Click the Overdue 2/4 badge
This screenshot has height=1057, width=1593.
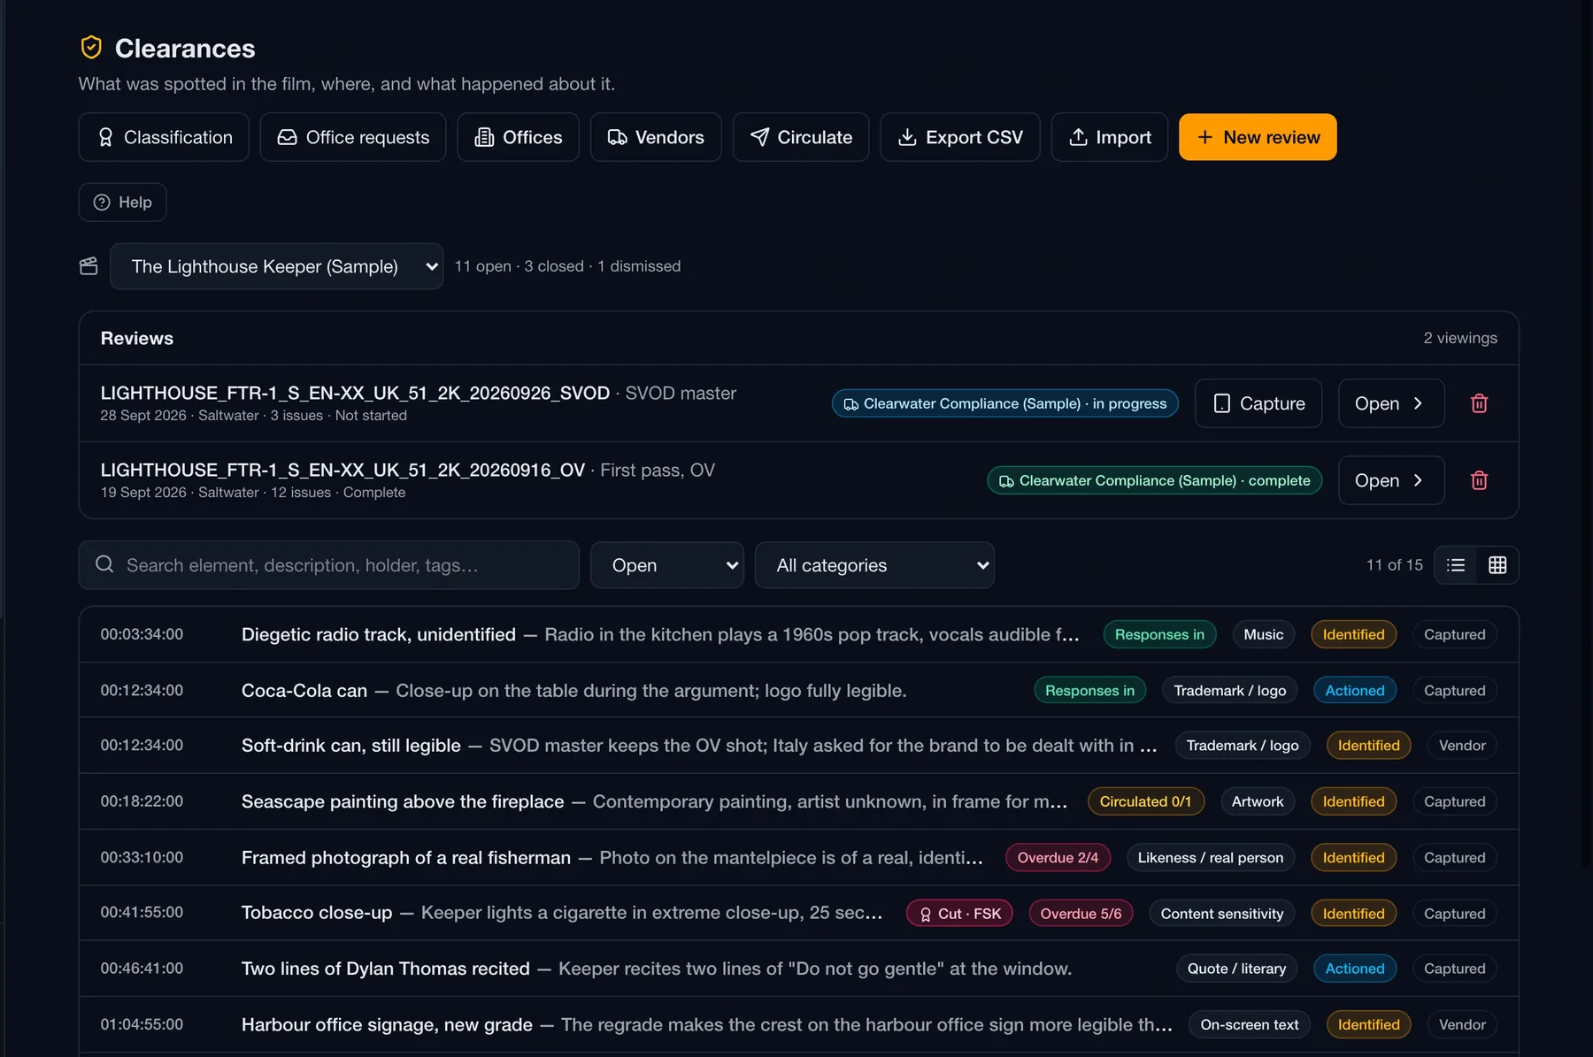coord(1058,857)
